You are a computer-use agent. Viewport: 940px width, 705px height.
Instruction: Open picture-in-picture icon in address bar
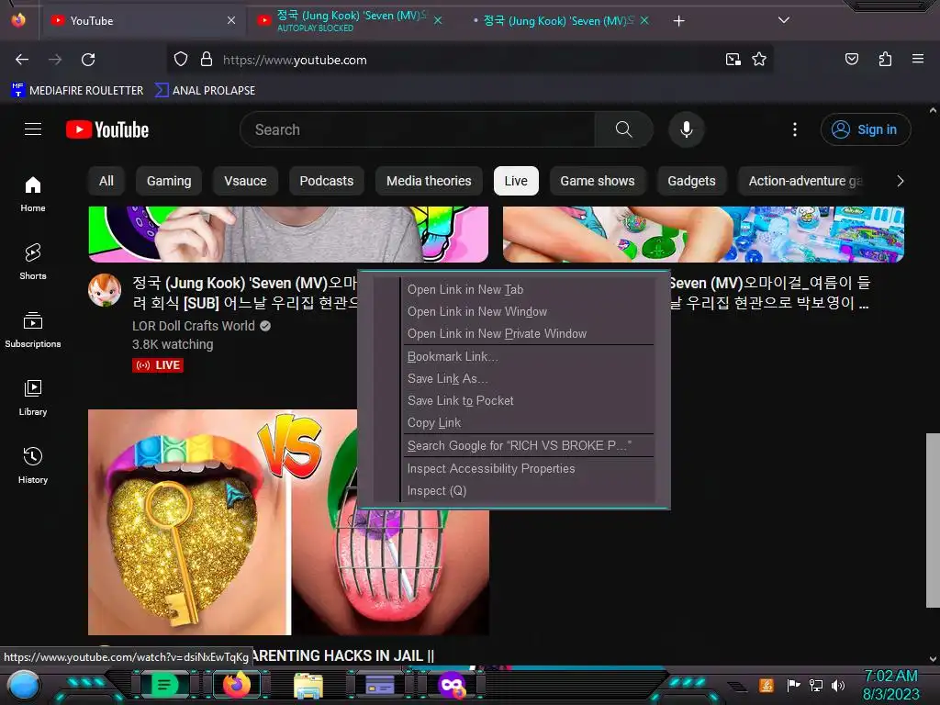pyautogui.click(x=733, y=60)
